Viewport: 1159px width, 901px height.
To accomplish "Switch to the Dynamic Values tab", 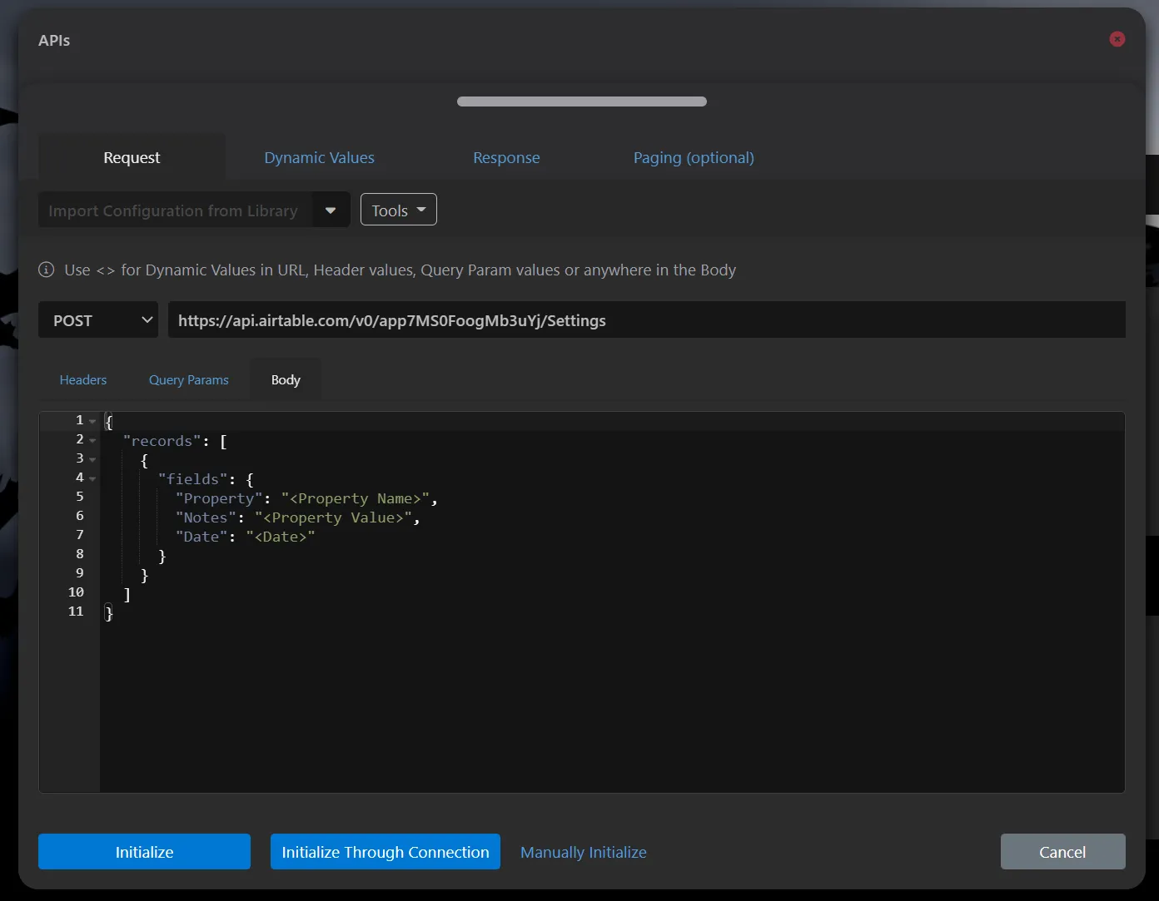I will (x=319, y=157).
